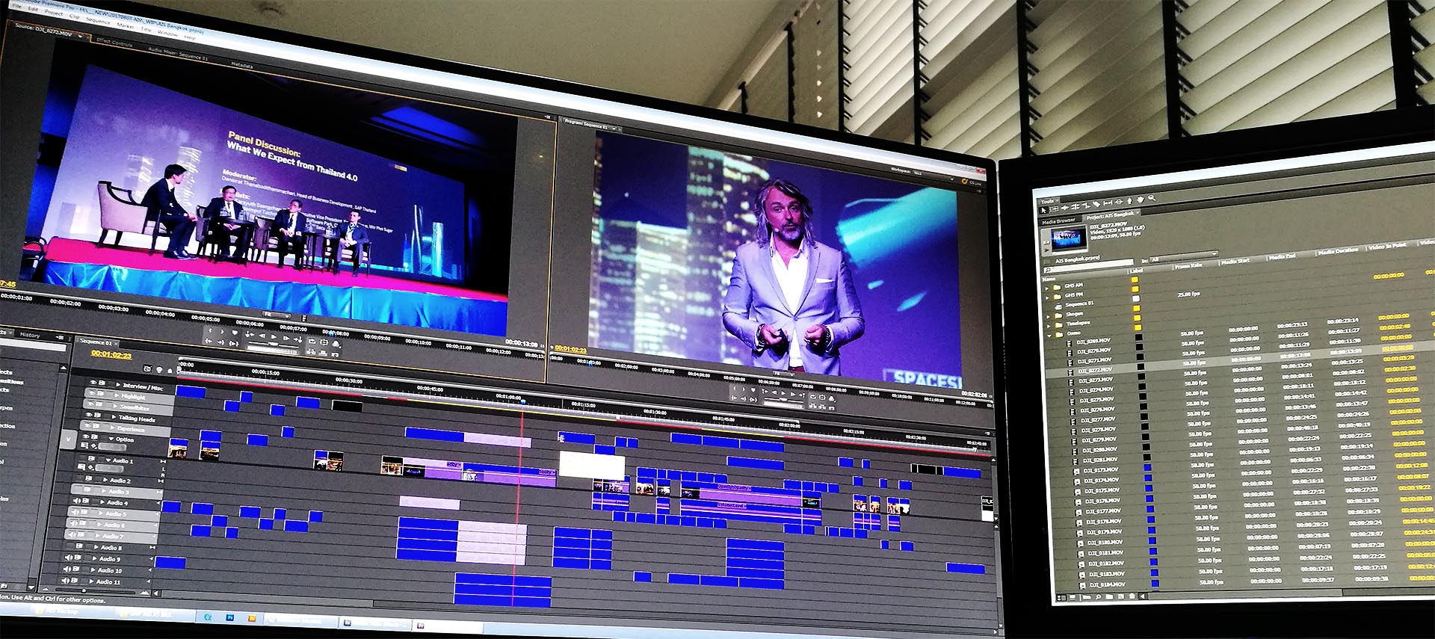Expand the Timelapse bin folder

click(1049, 325)
